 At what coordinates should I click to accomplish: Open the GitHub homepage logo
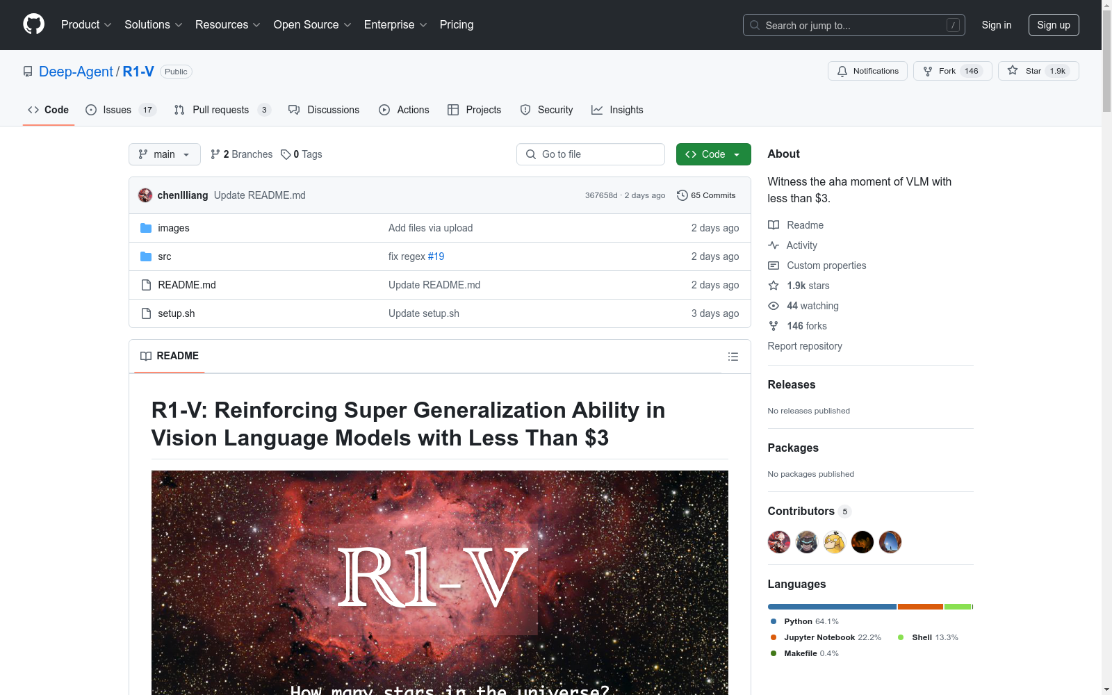point(33,24)
